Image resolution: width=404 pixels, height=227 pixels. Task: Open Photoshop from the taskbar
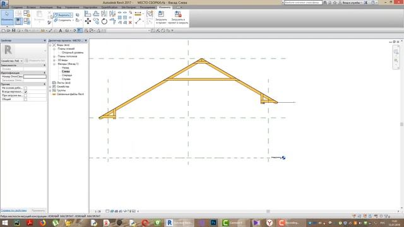pos(213,223)
